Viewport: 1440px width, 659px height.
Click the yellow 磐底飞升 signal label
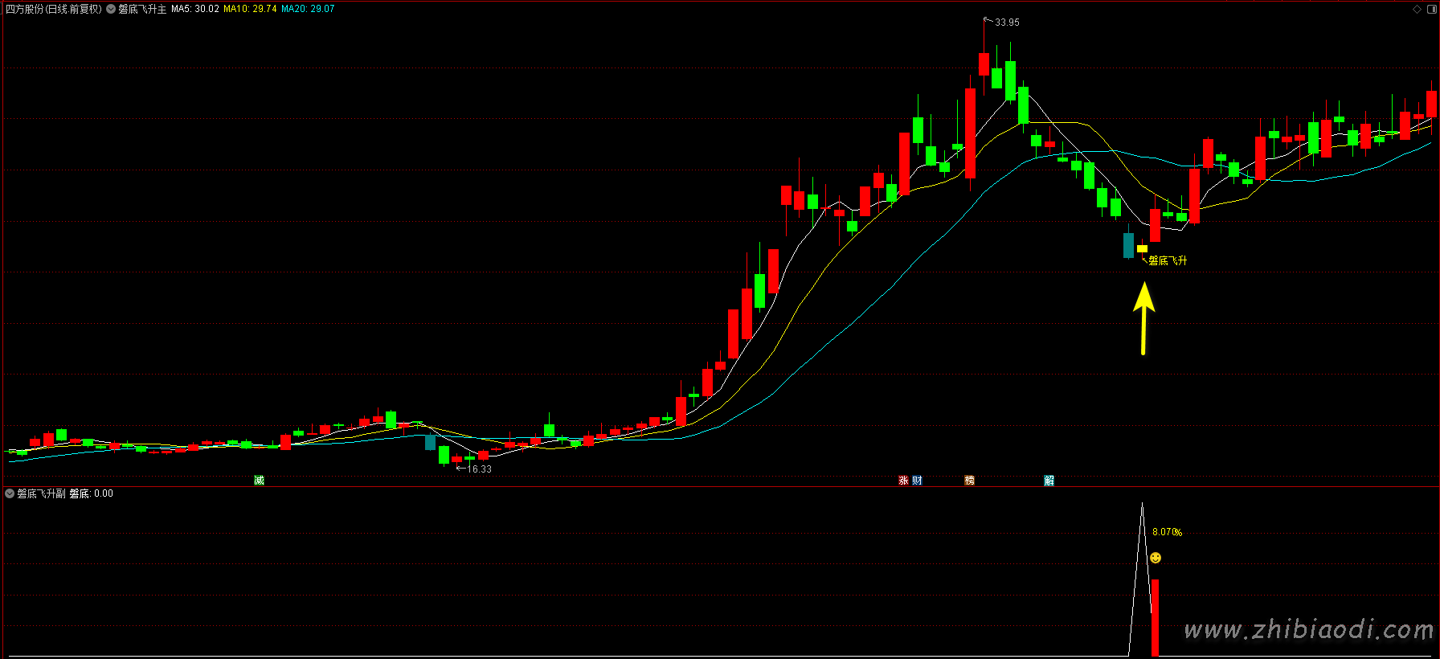[1167, 260]
